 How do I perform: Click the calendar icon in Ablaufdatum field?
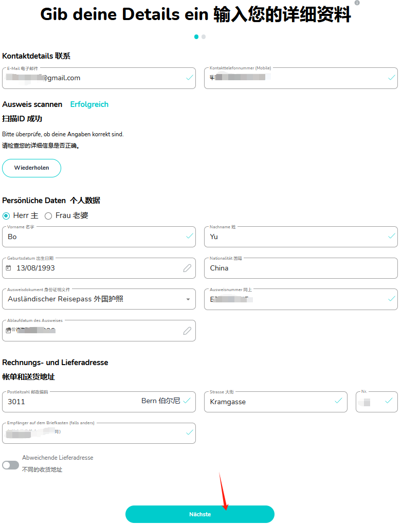(8, 331)
